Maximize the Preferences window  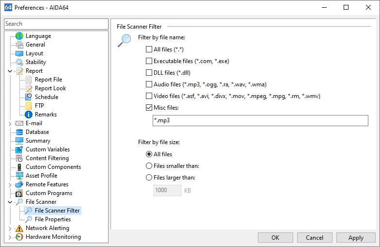346,8
